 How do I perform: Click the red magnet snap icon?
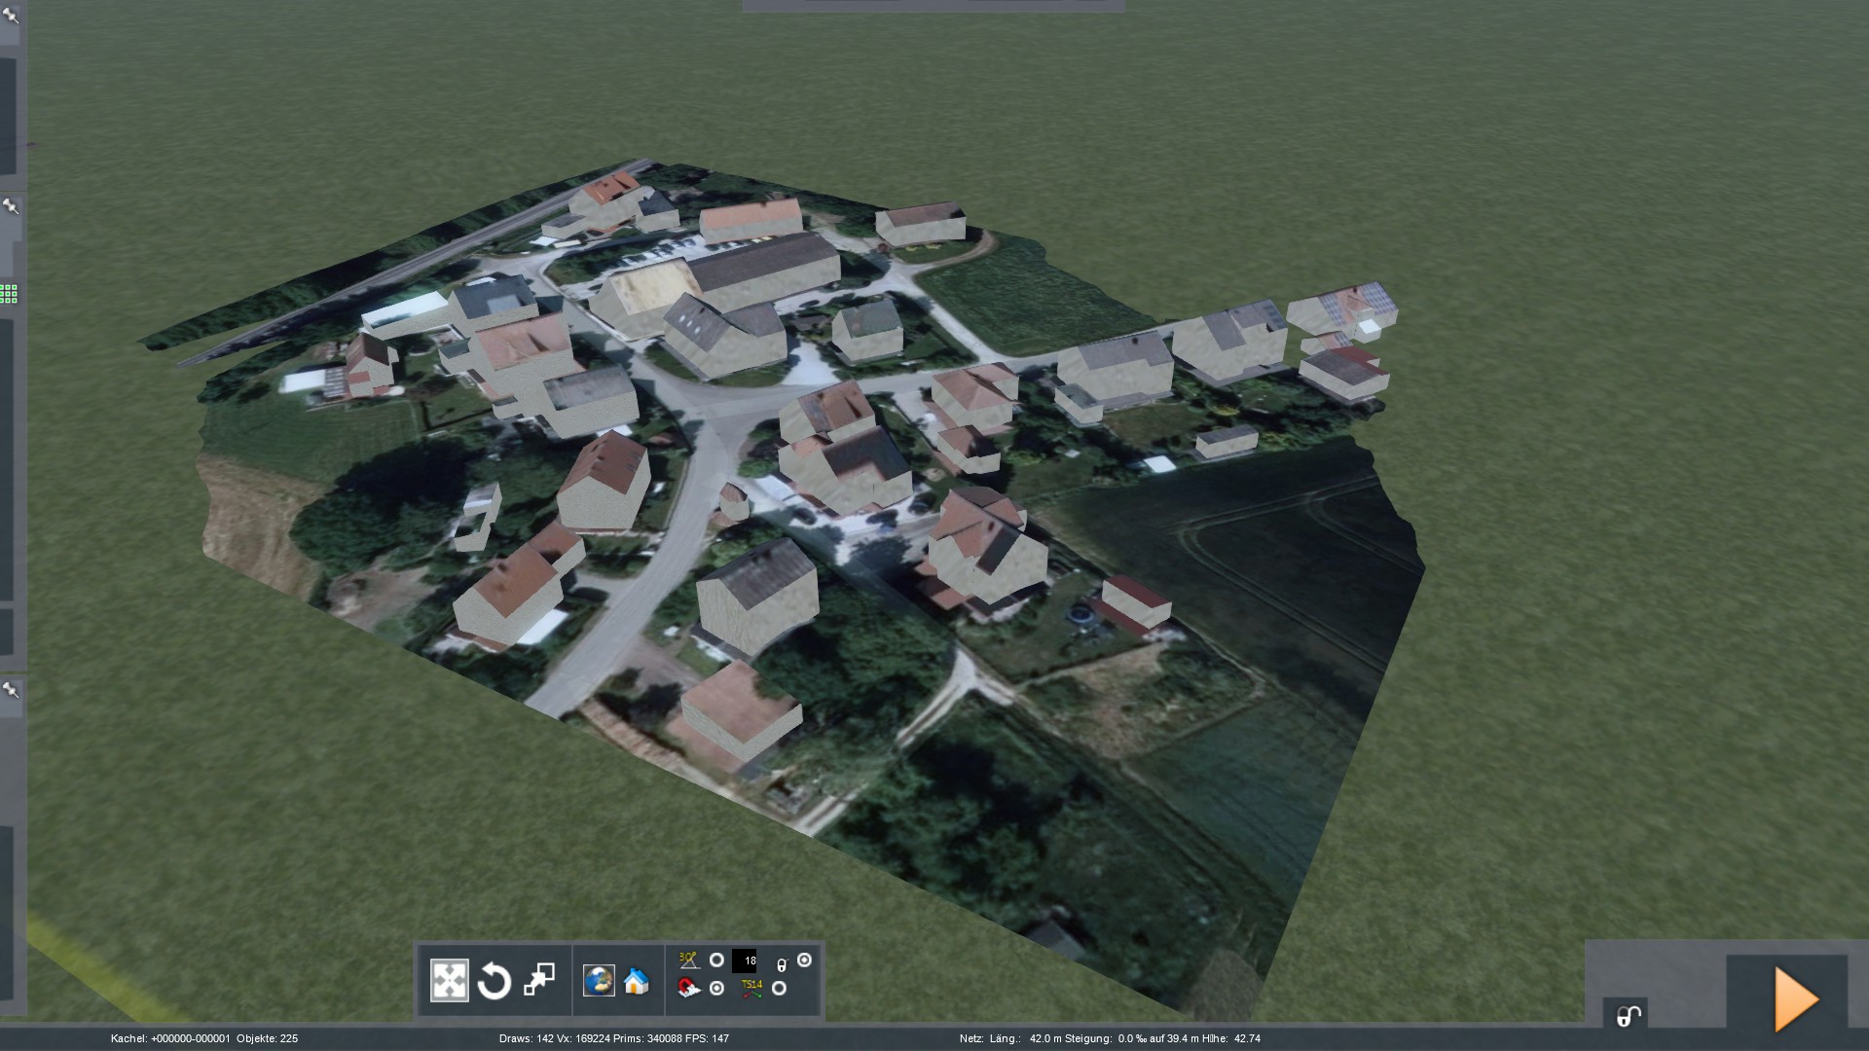(x=688, y=989)
